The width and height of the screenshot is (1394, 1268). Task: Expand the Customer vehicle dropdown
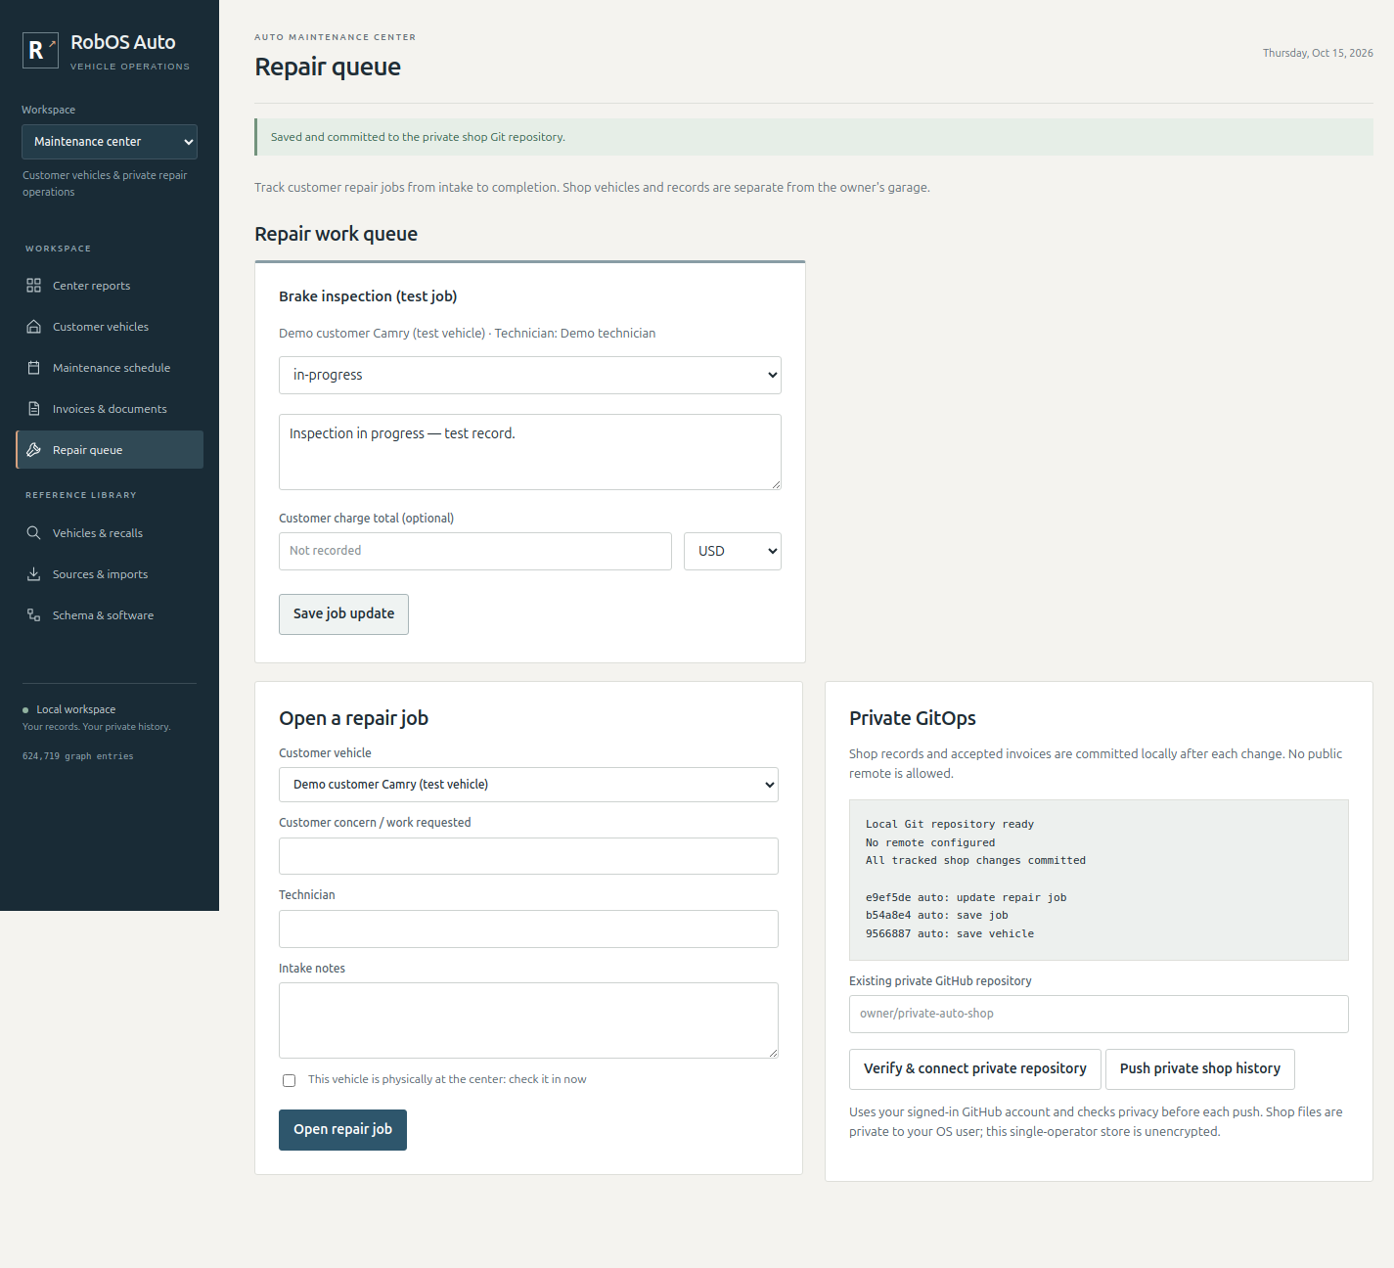pos(528,785)
